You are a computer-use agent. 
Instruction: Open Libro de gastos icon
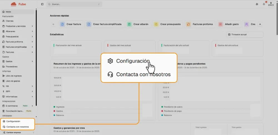click(x=4, y=81)
